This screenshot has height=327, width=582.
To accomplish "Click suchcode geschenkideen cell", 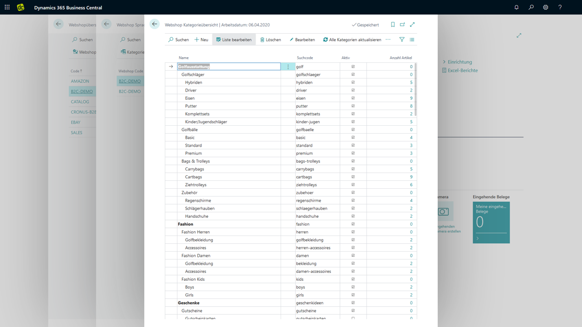I will [x=318, y=303].
